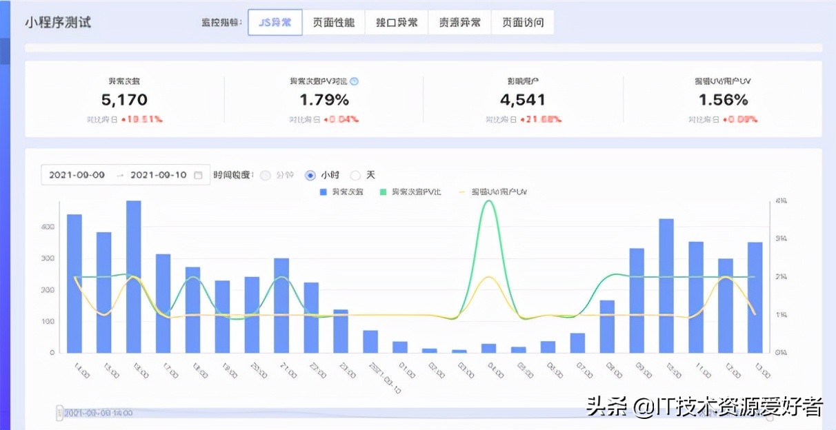Click the yellow 报错UV/用户UV legend marker
The image size is (836, 430).
[461, 192]
